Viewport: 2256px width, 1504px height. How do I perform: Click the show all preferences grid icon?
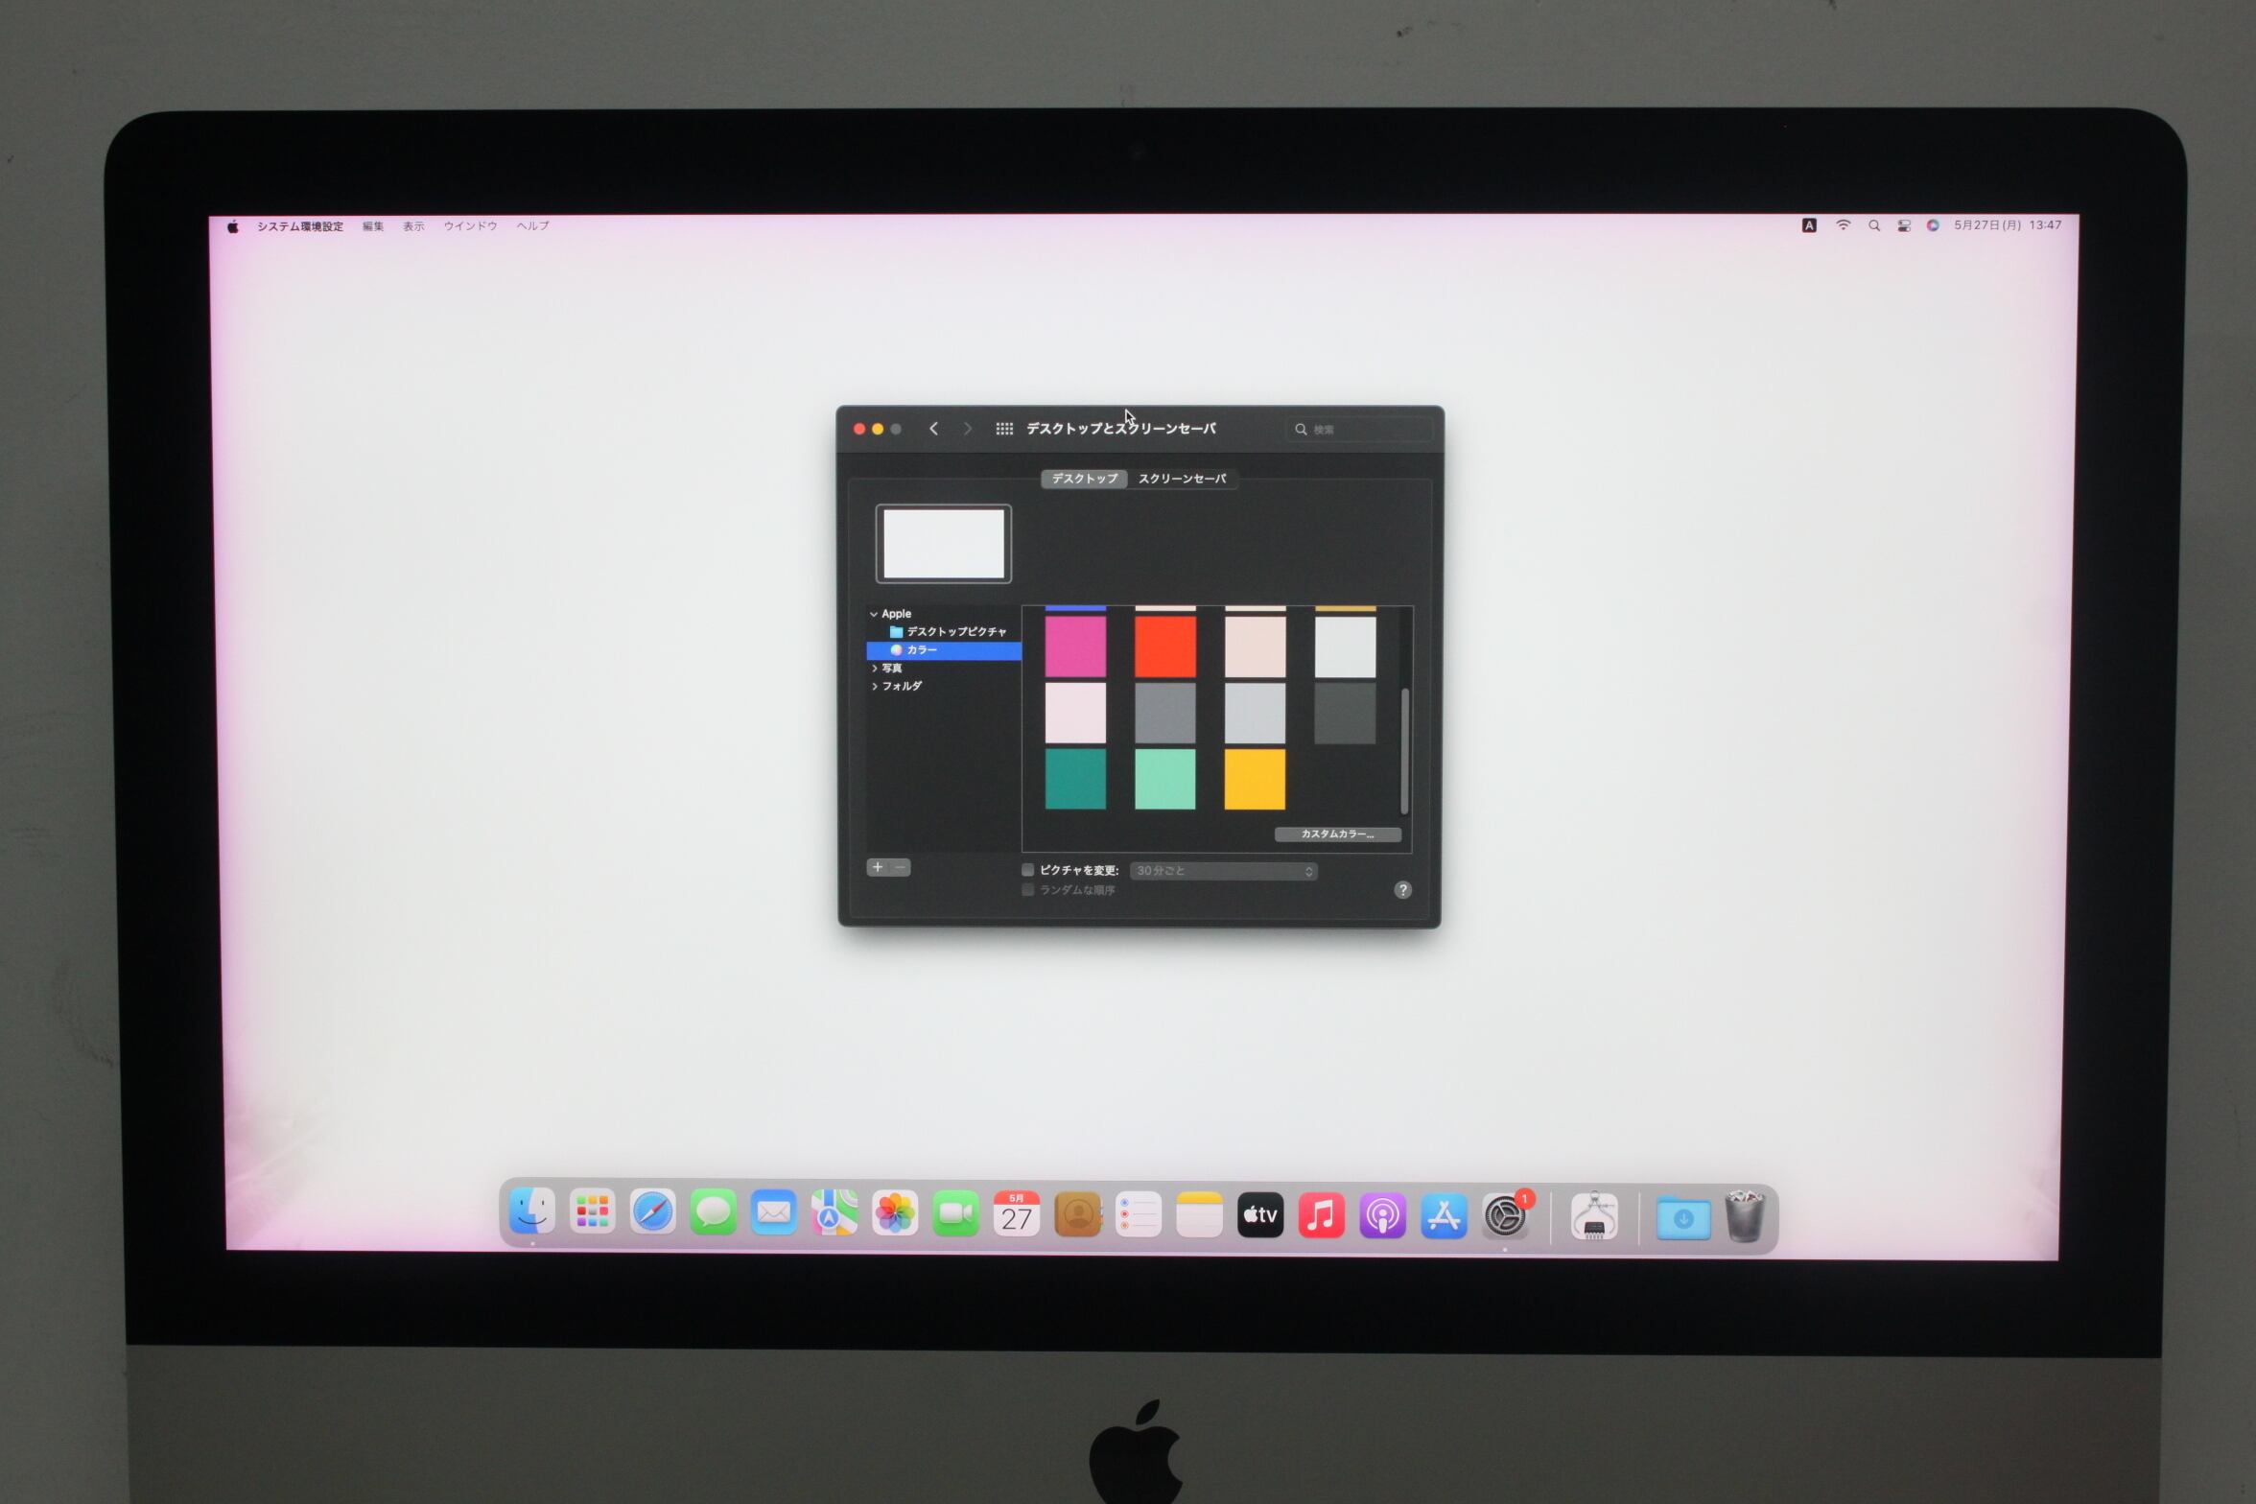1004,429
